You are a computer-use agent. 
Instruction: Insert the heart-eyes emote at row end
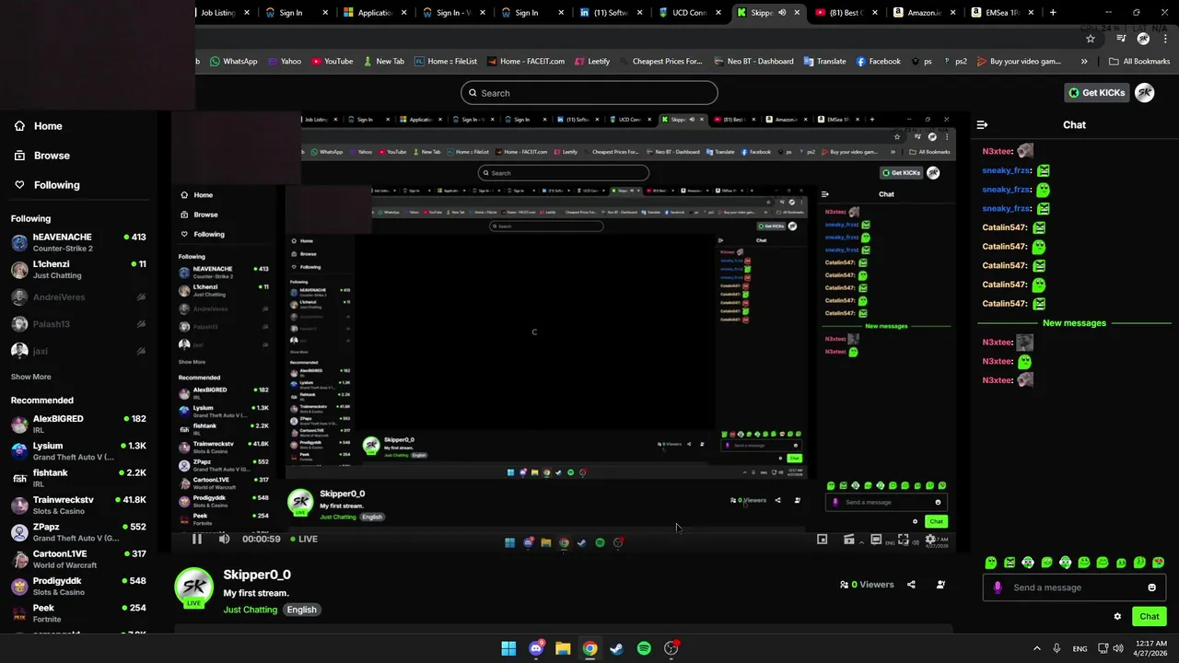1159,562
